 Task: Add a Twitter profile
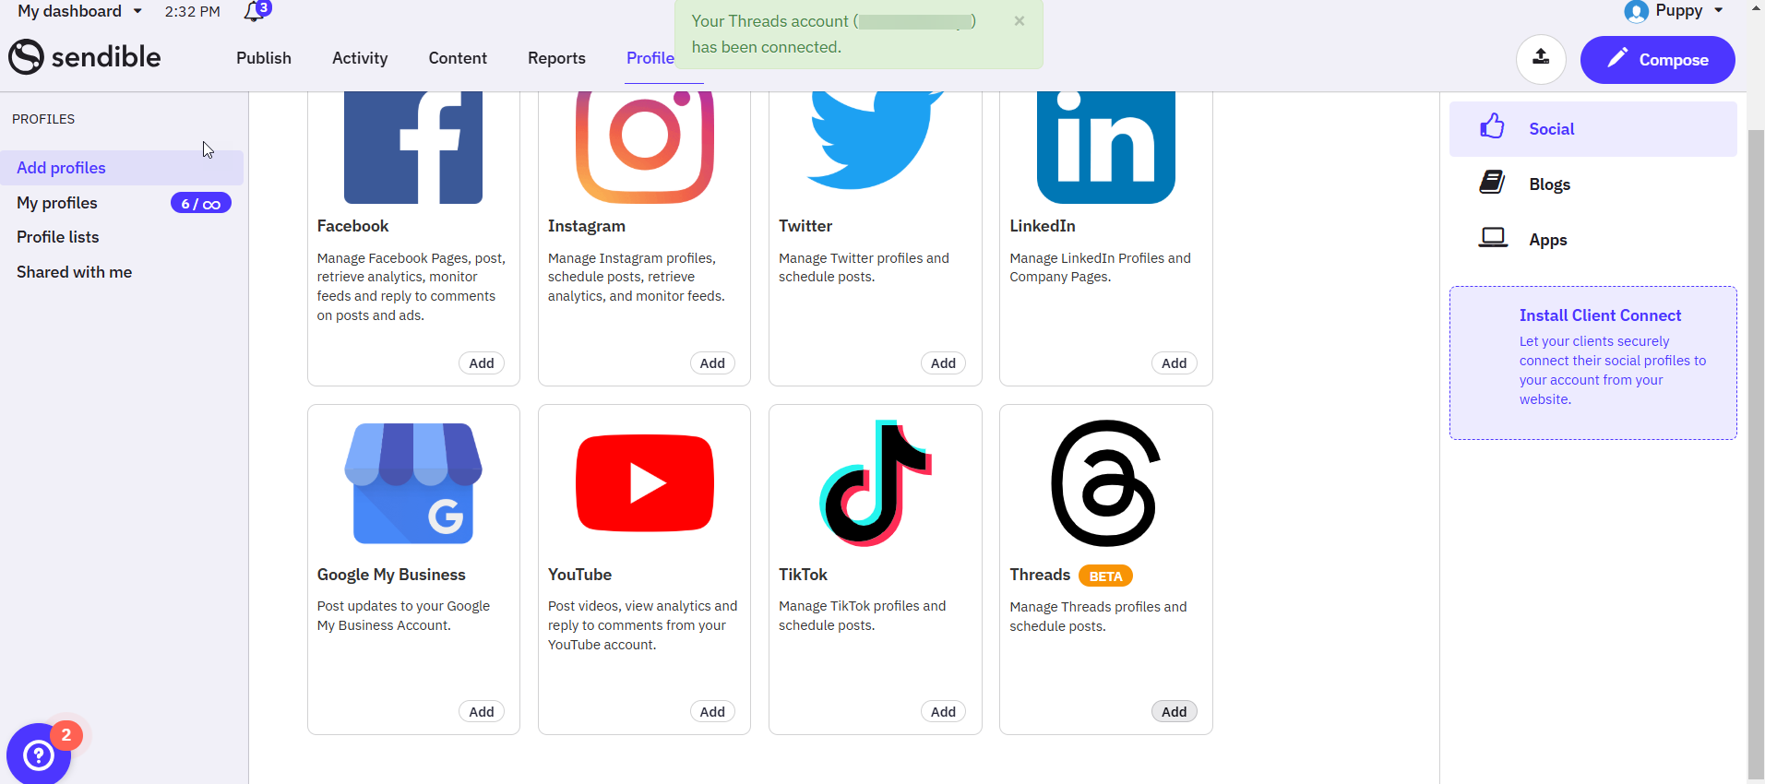943,363
